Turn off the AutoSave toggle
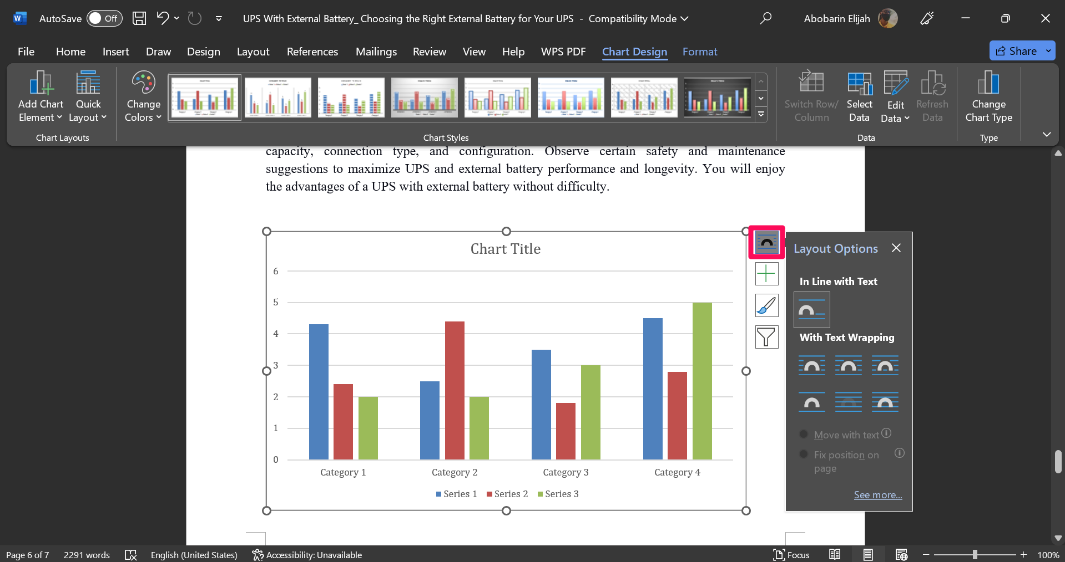The image size is (1065, 562). (x=104, y=18)
